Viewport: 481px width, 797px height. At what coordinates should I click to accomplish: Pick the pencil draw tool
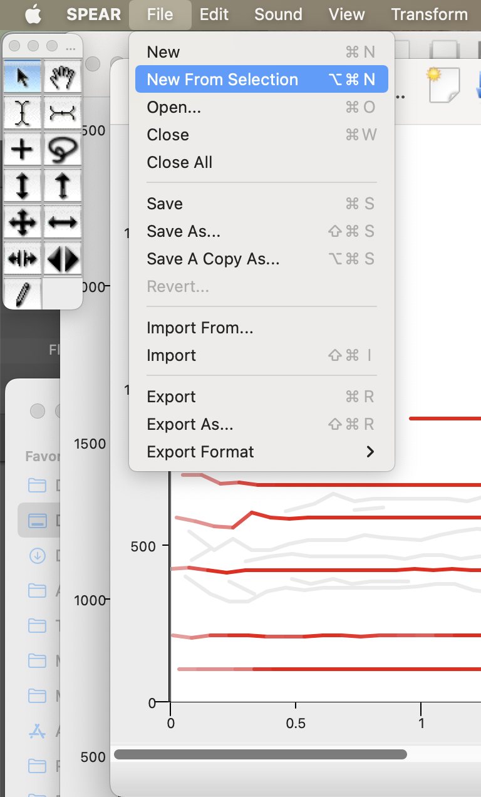pos(23,293)
